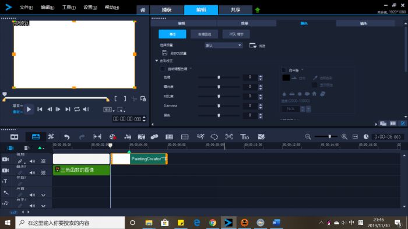Enlarge the preview window
Viewport: 408px width, 229px height.
143,98
